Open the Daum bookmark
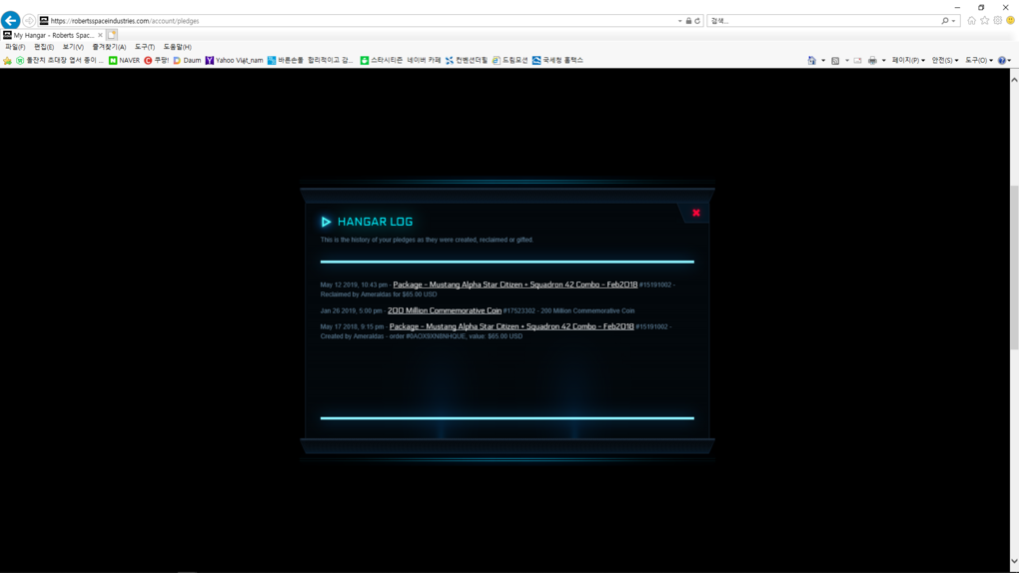 [x=187, y=61]
